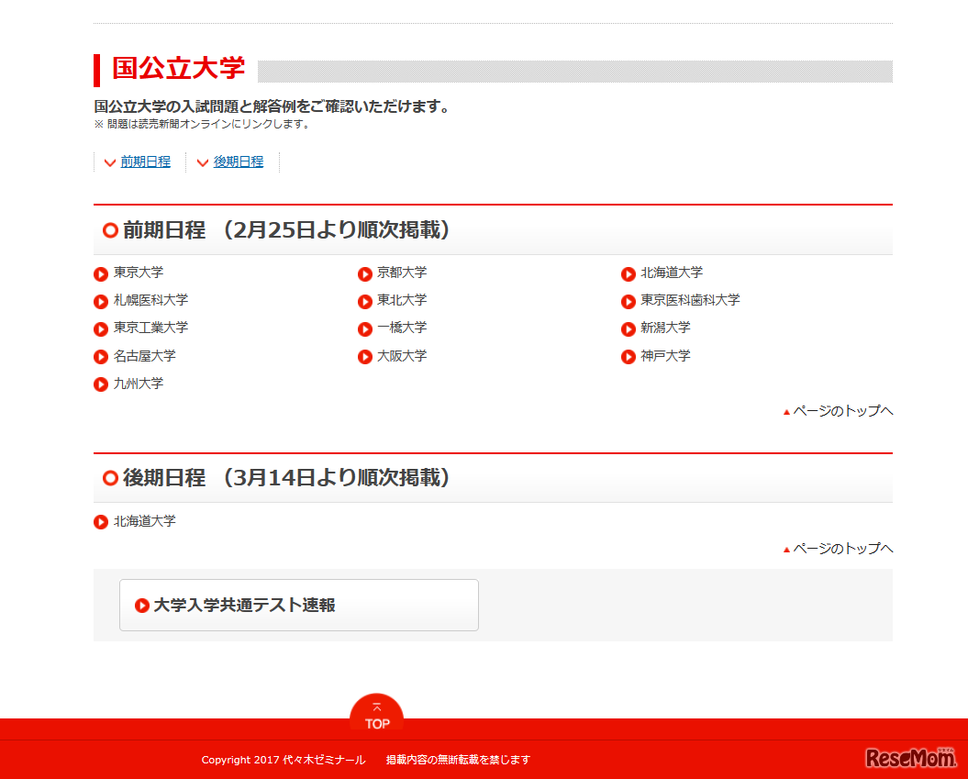Open the 大学入学共通テスト速報 button
The height and width of the screenshot is (779, 968).
click(x=298, y=606)
